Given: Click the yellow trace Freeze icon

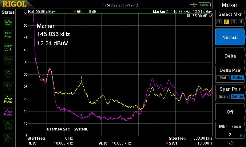Looking at the screenshot, I should click(x=8, y=100).
